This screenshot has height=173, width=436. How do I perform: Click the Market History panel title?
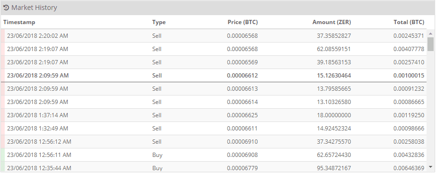(x=34, y=8)
